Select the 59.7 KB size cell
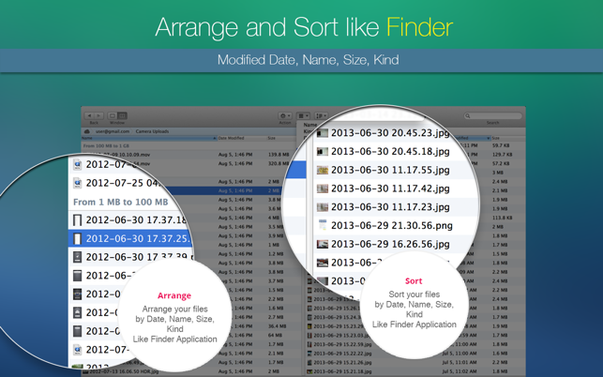This screenshot has height=377, width=603. [501, 145]
